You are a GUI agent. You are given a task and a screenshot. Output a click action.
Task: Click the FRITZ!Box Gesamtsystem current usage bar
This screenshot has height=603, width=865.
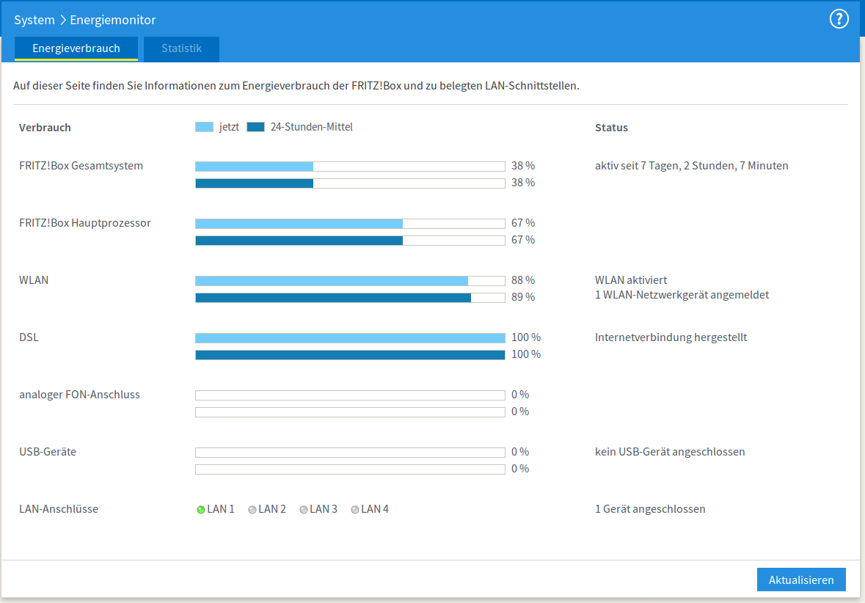[350, 166]
